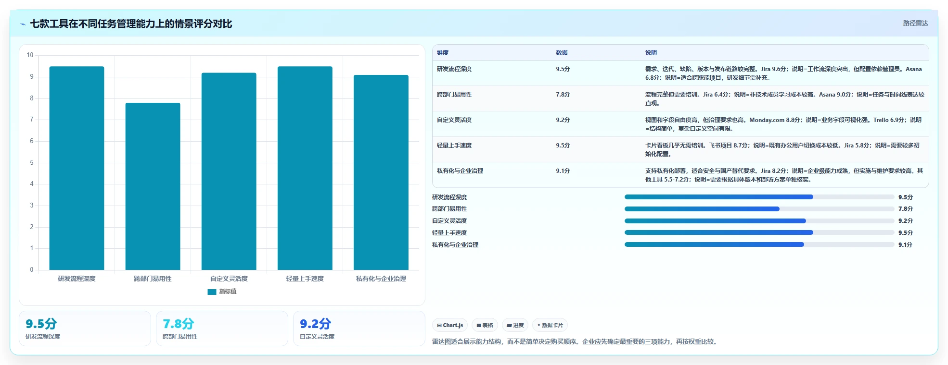Click the 跨部门易用性 progress bar

pos(759,209)
